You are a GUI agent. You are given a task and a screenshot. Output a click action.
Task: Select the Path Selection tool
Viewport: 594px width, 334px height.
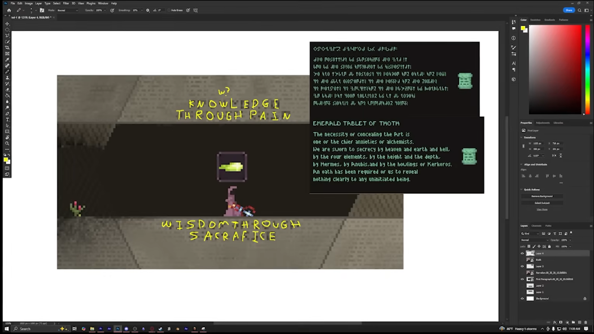click(7, 126)
